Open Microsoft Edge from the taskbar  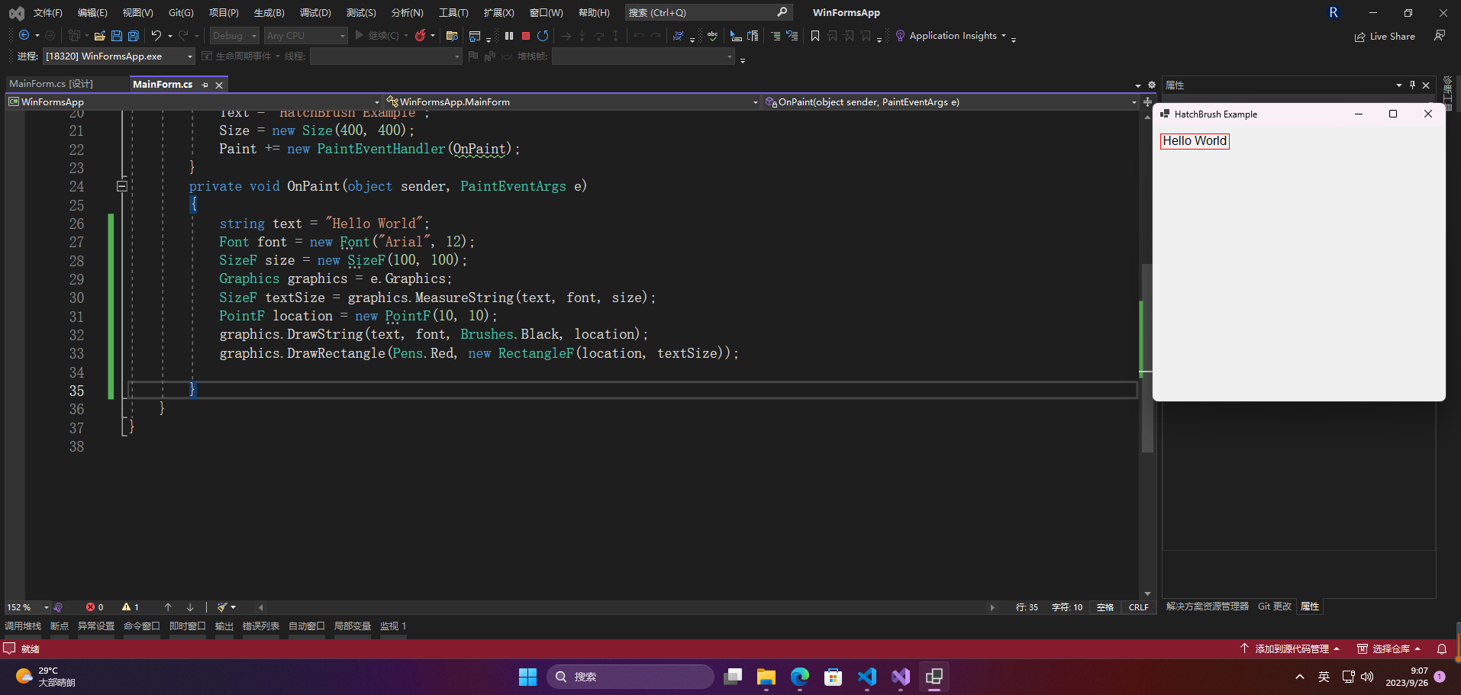799,677
